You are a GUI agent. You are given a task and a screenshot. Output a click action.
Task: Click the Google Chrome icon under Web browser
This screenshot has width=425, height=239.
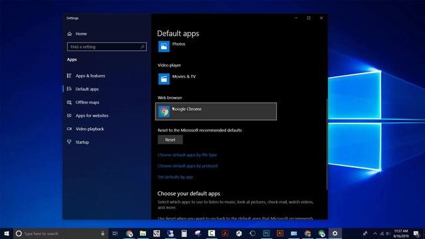point(164,112)
